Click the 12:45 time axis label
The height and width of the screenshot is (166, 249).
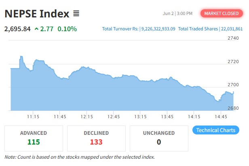tap(114, 117)
